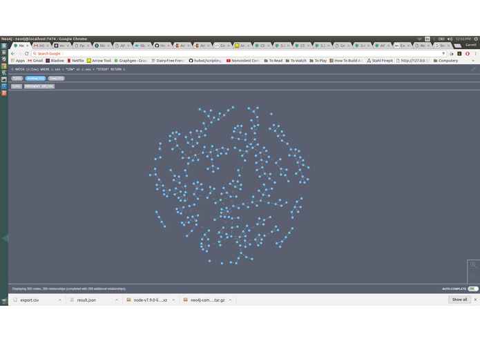
Task: Switch to the tab labeled Ex
Action: pyautogui.click(x=403, y=46)
